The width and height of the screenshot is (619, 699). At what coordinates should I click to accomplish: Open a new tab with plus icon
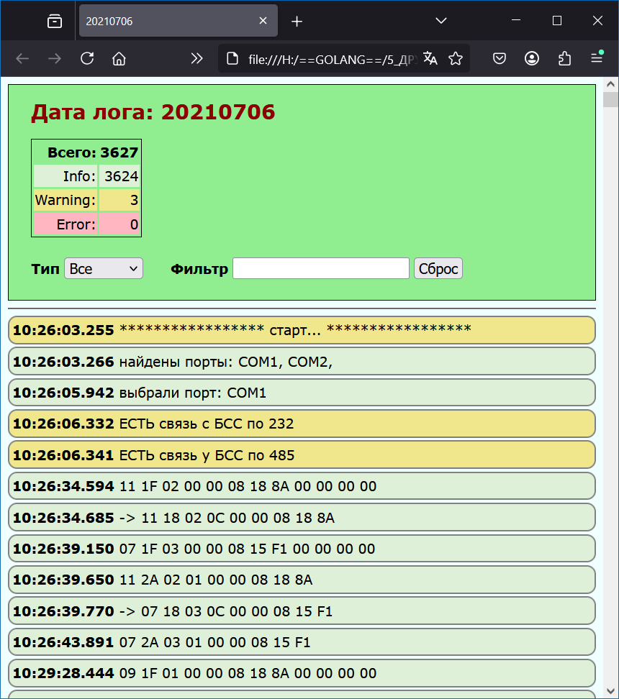[297, 21]
